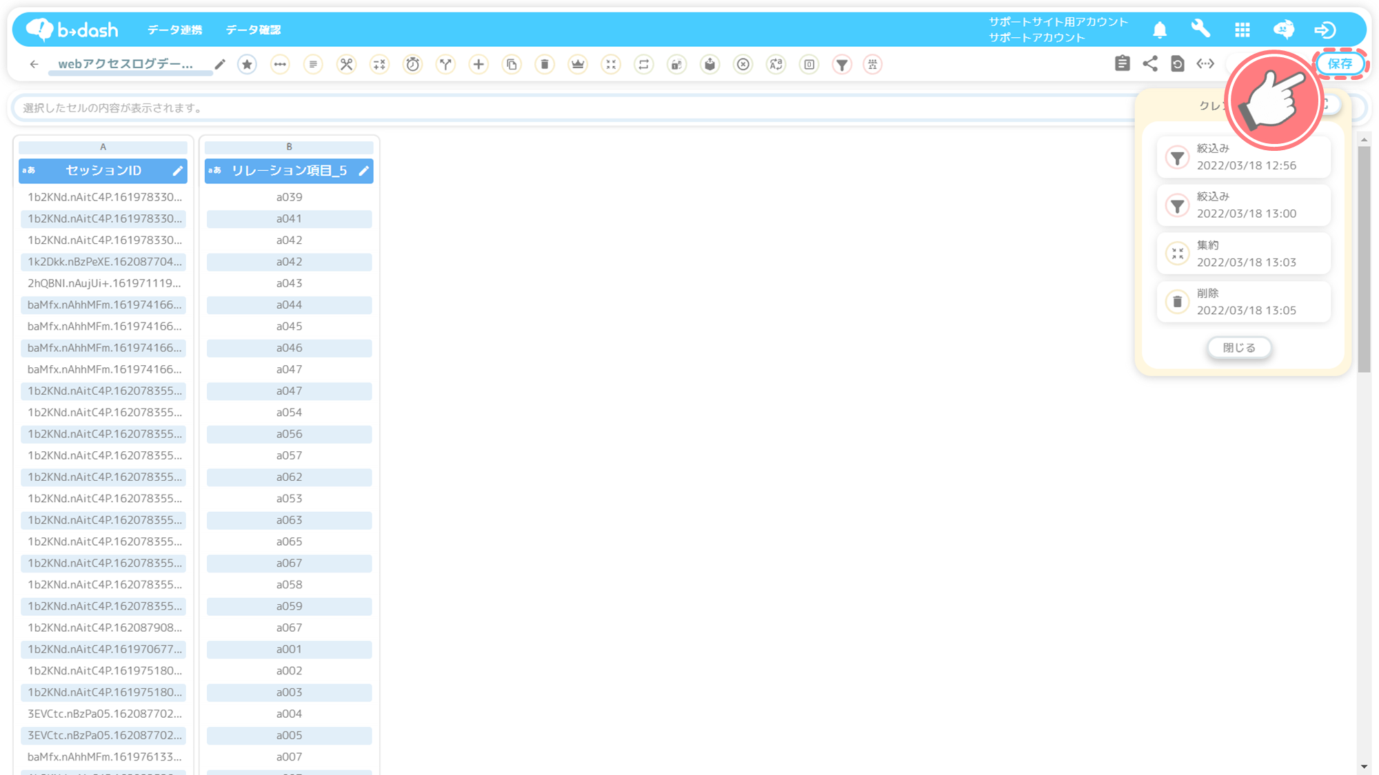1379x775 pixels.
Task: Select cell 1b2KNd.nAitC4P.161970677...
Action: pyautogui.click(x=103, y=649)
